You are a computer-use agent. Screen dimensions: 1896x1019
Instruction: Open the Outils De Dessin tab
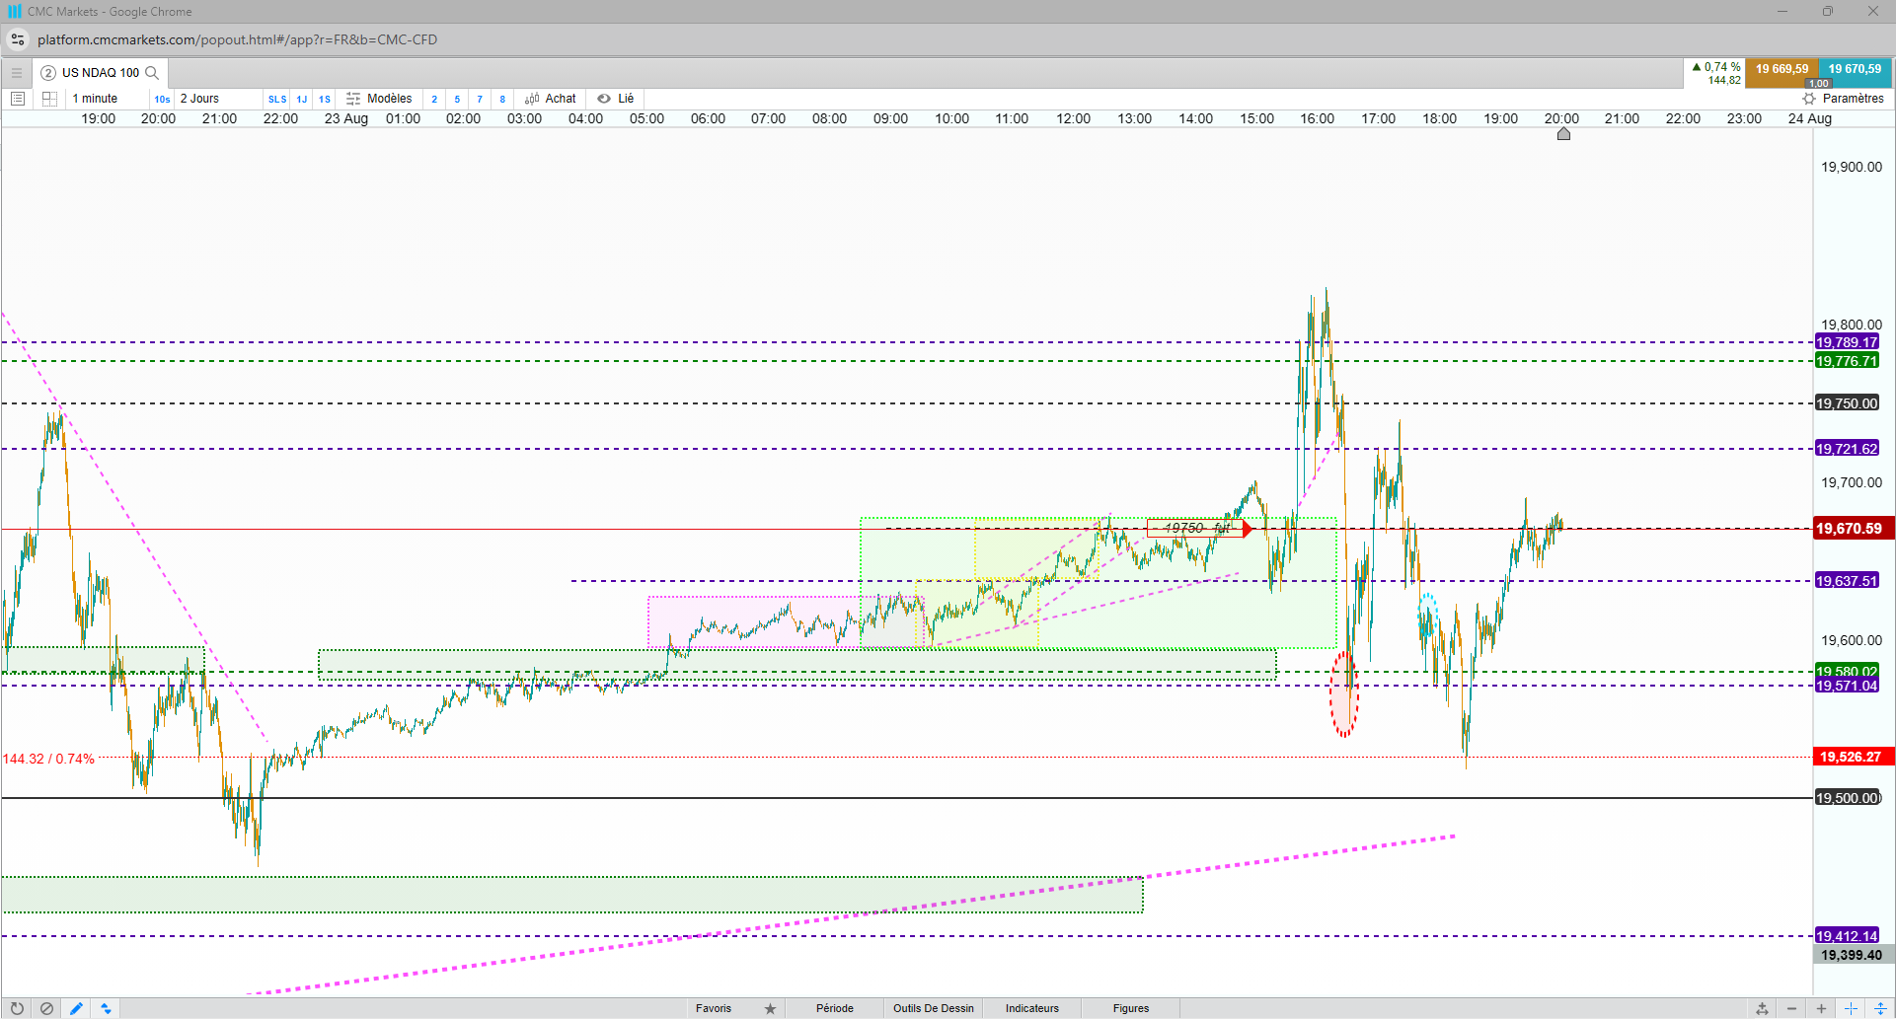point(934,1008)
